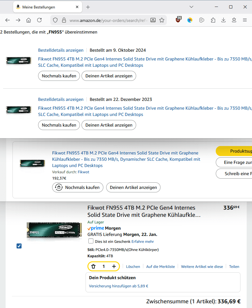The image size is (252, 308).
Task: Open the tracking protection shield icon
Action: pyautogui.click(x=55, y=20)
